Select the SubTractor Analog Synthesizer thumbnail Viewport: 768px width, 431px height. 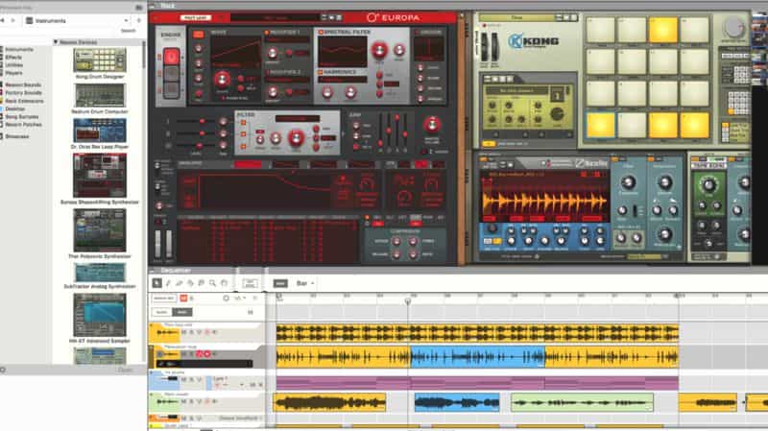click(100, 273)
